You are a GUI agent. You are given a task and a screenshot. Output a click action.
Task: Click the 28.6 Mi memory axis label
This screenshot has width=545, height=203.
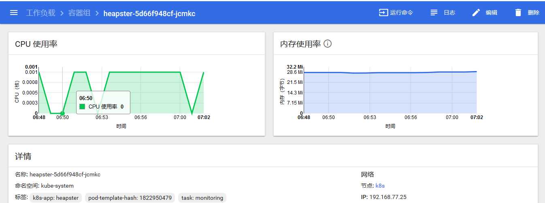coord(295,72)
